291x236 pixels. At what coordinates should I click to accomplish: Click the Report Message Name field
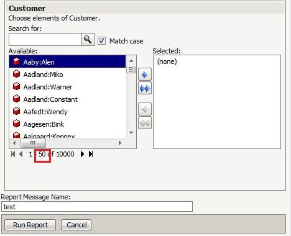[x=97, y=207]
